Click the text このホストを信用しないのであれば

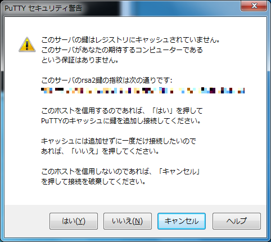(x=95, y=172)
